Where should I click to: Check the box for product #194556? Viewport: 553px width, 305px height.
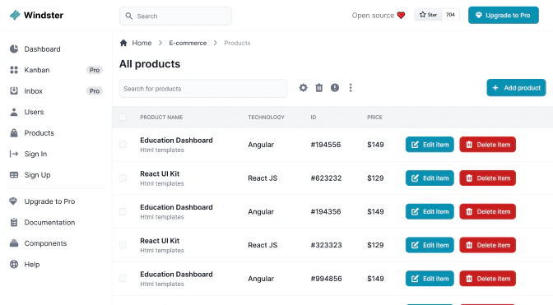pos(123,145)
